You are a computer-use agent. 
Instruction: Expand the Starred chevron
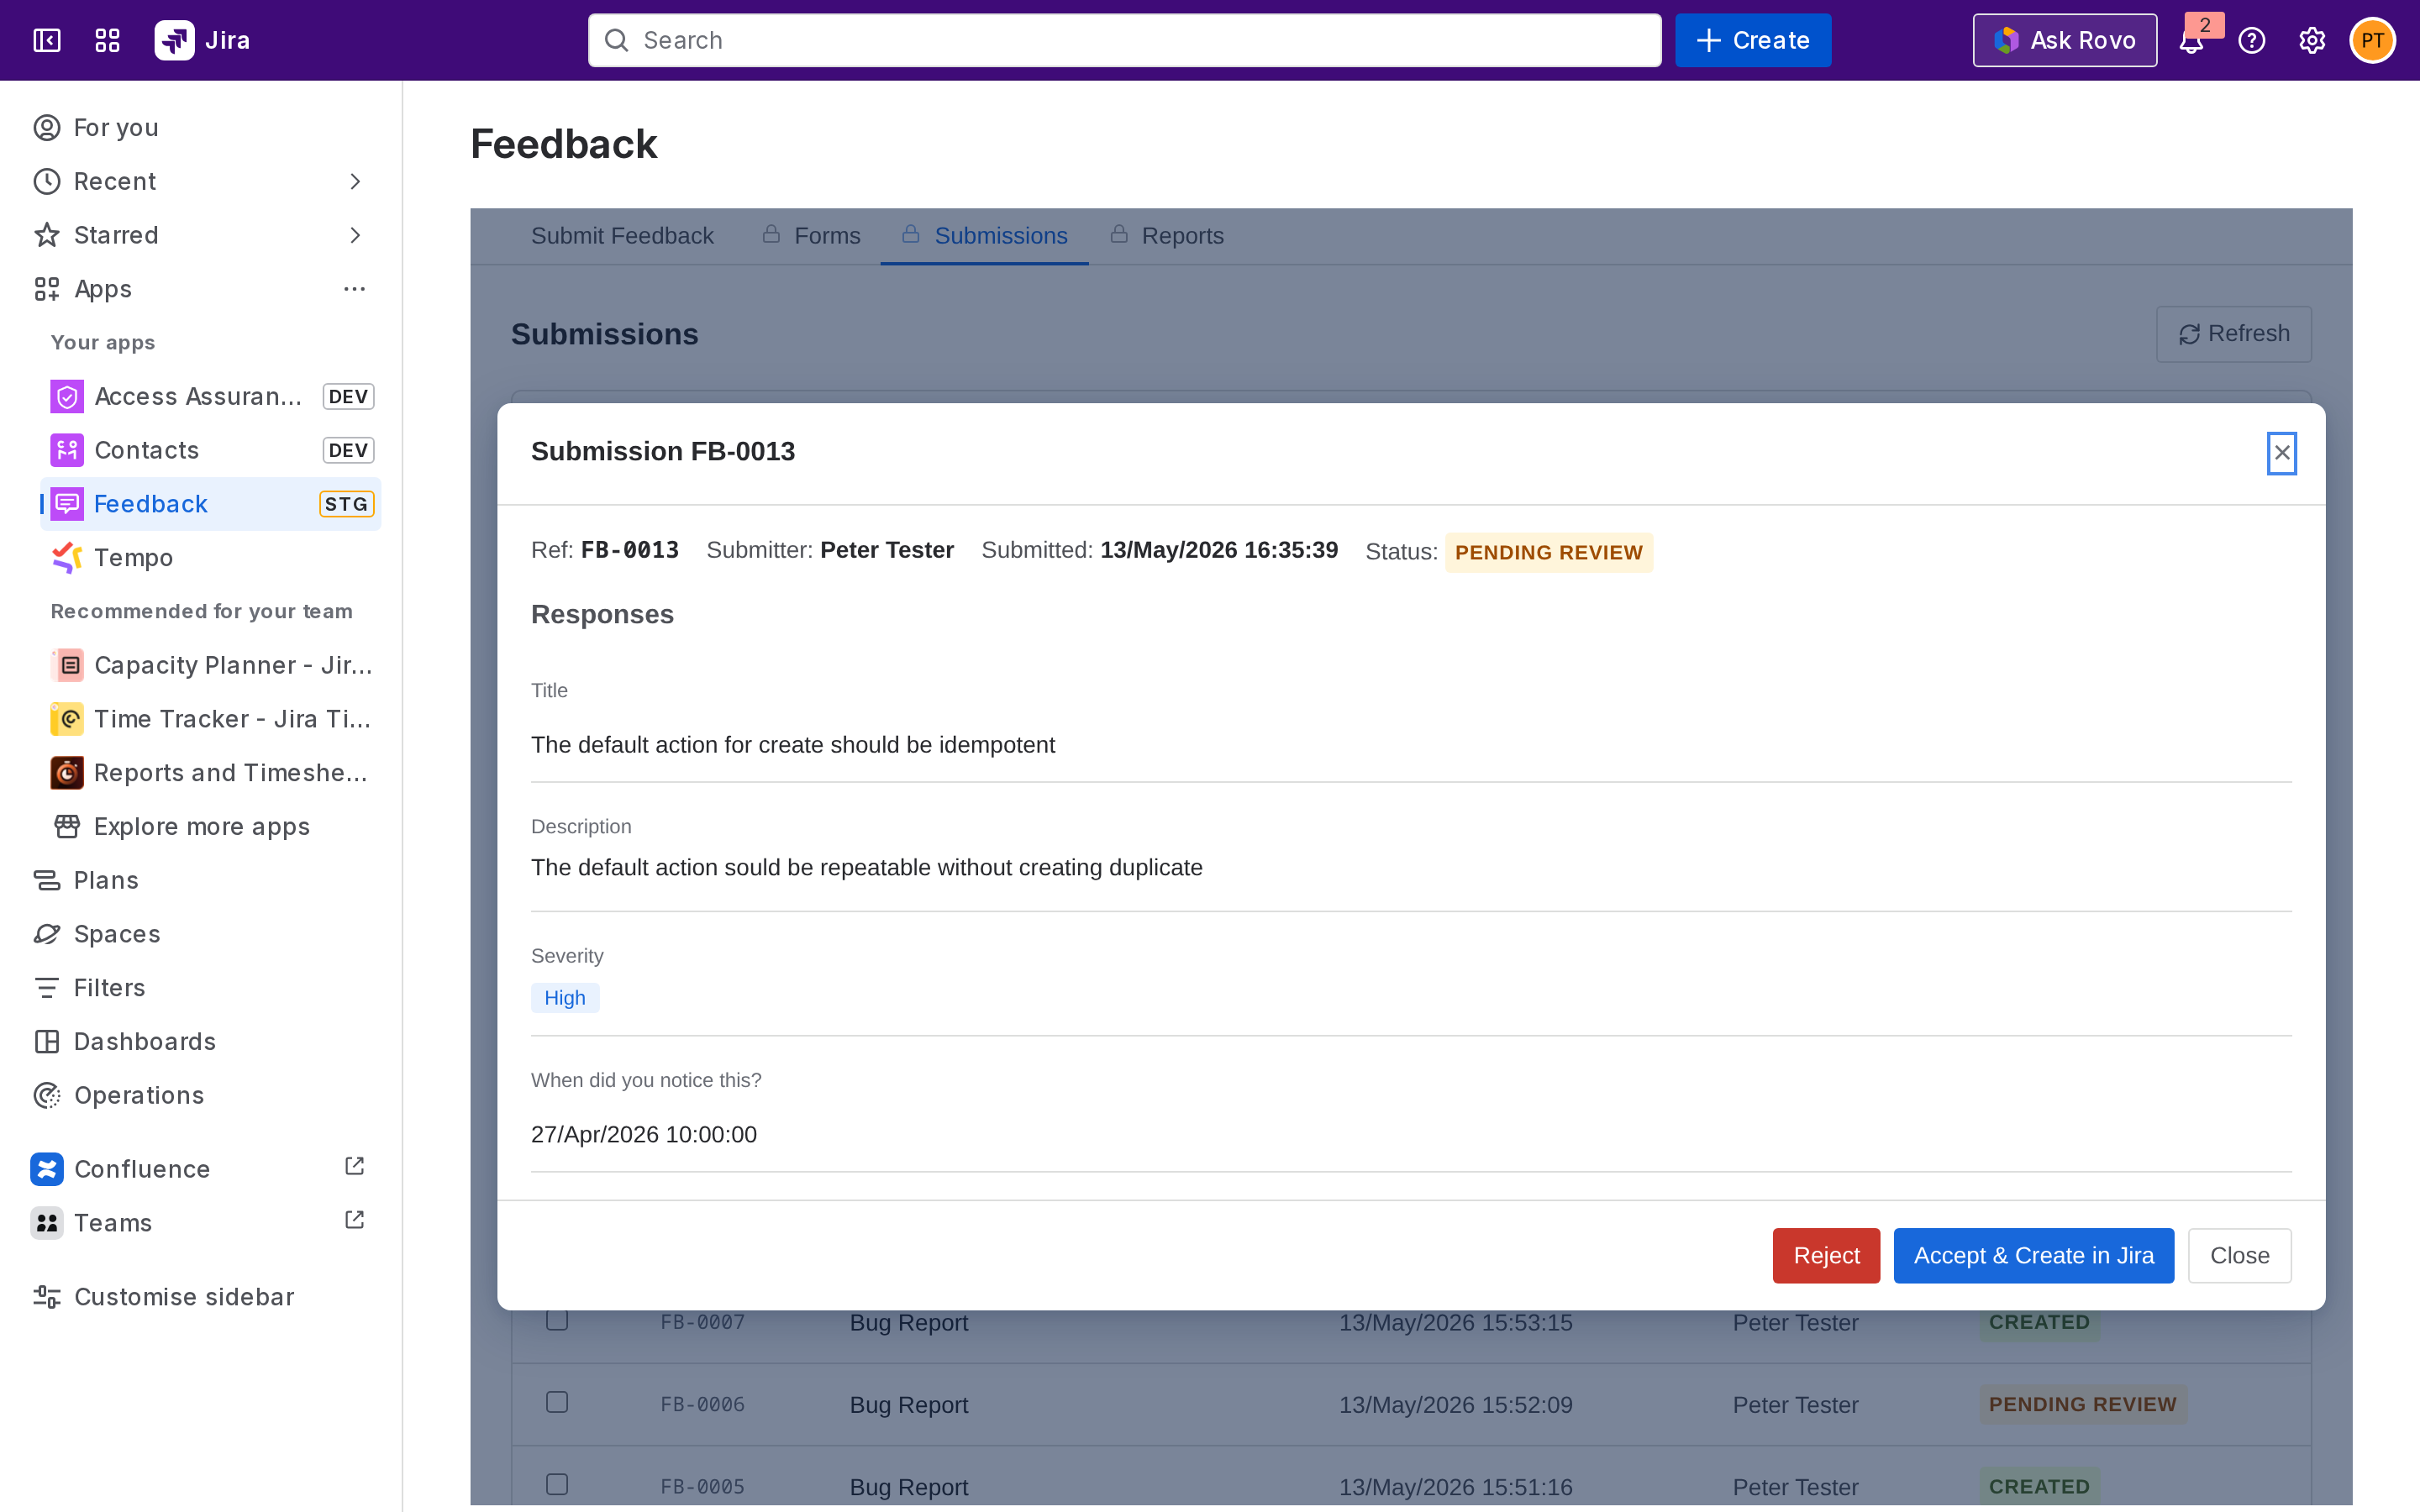[354, 235]
